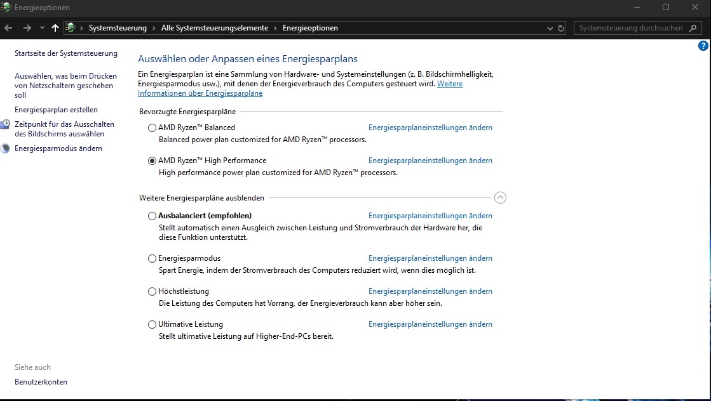
Task: Click Stellt ultimative Leistung description text
Action: (247, 336)
